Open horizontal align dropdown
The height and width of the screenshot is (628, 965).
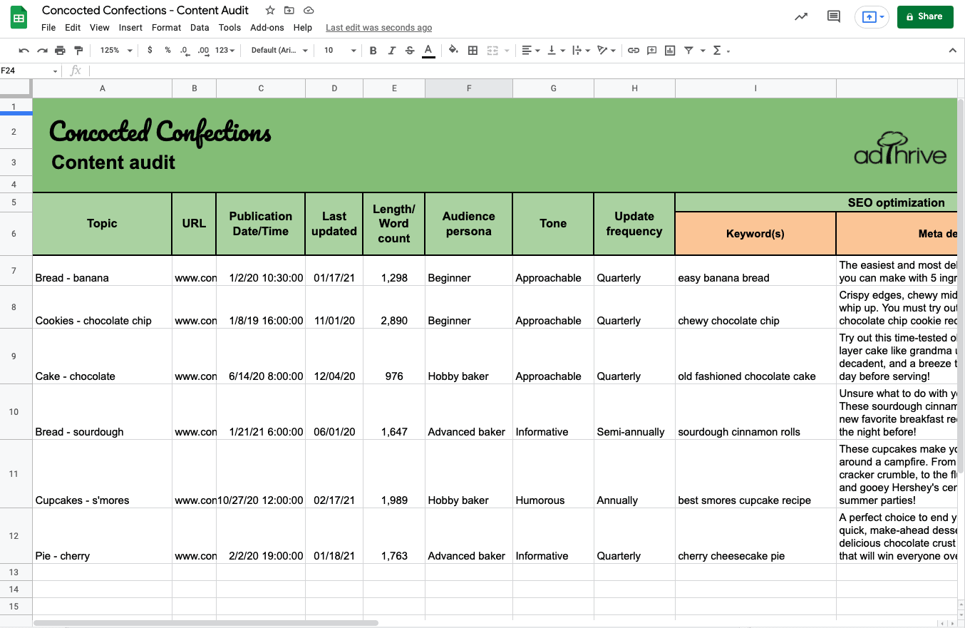tap(531, 51)
